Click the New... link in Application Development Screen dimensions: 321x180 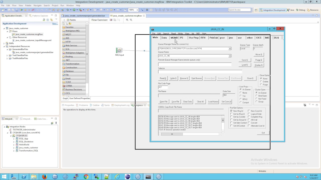coord(55,24)
